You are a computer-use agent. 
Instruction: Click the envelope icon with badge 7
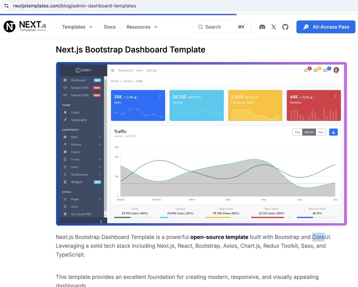pos(325,71)
